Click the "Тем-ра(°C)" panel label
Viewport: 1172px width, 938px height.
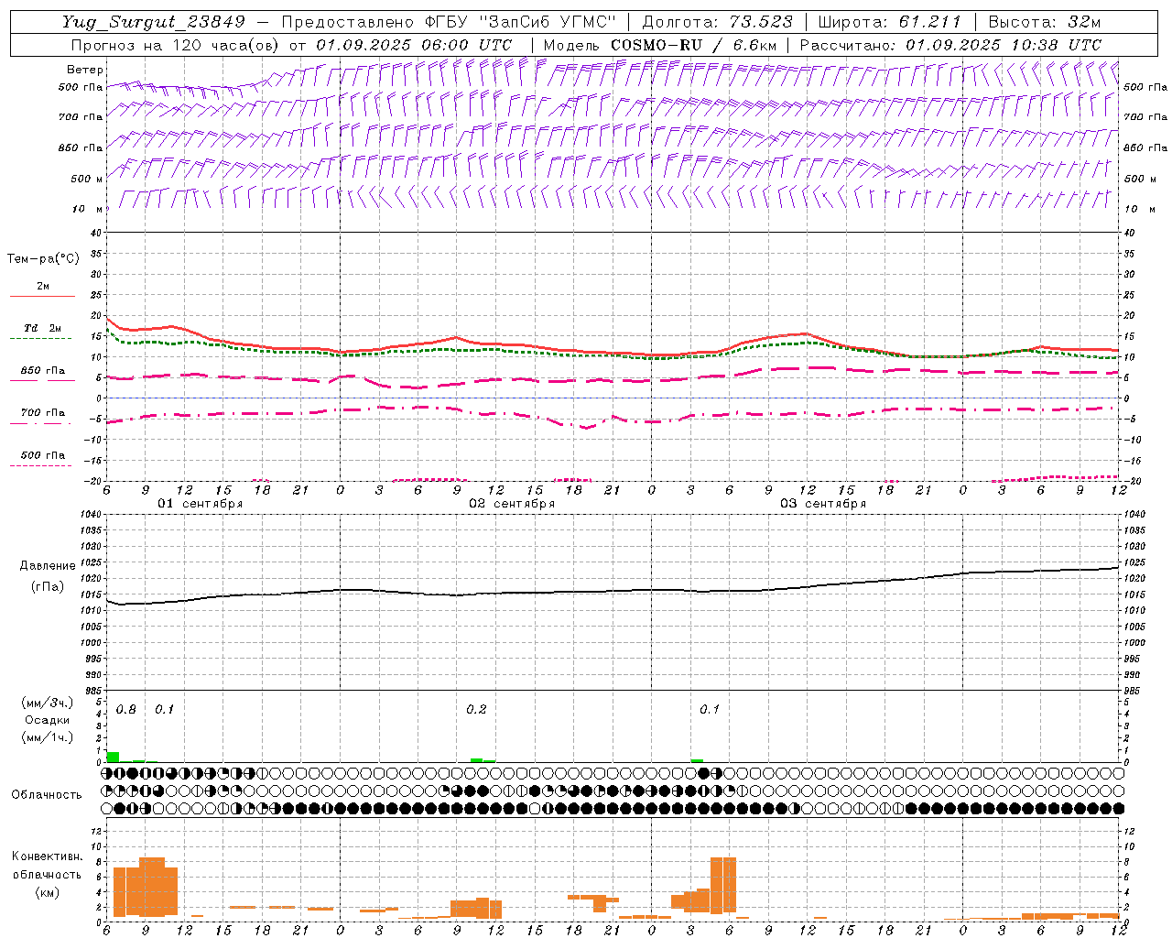pos(43,259)
